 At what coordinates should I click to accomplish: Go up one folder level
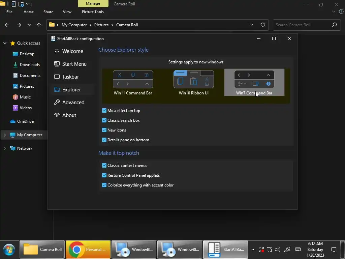[39, 25]
